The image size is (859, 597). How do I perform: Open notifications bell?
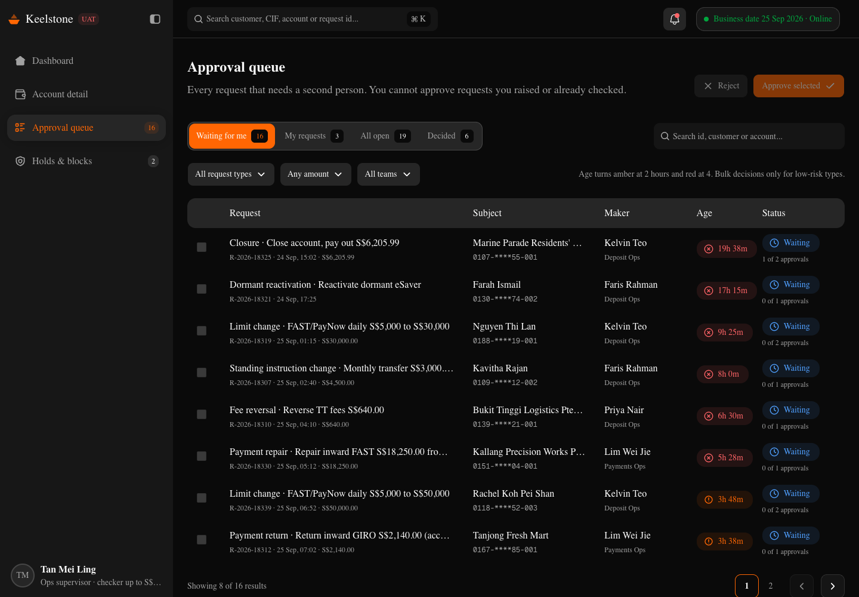pos(675,19)
